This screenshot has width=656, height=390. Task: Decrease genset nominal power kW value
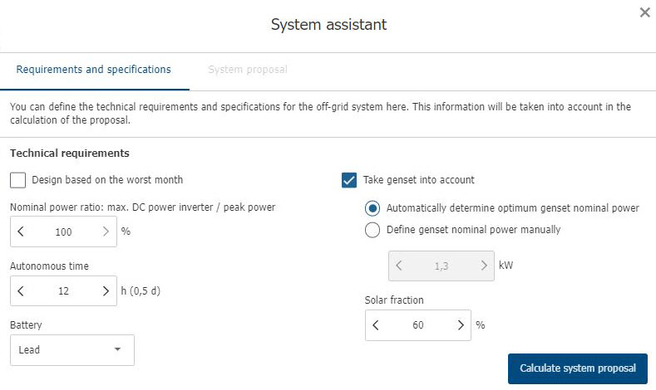[399, 266]
